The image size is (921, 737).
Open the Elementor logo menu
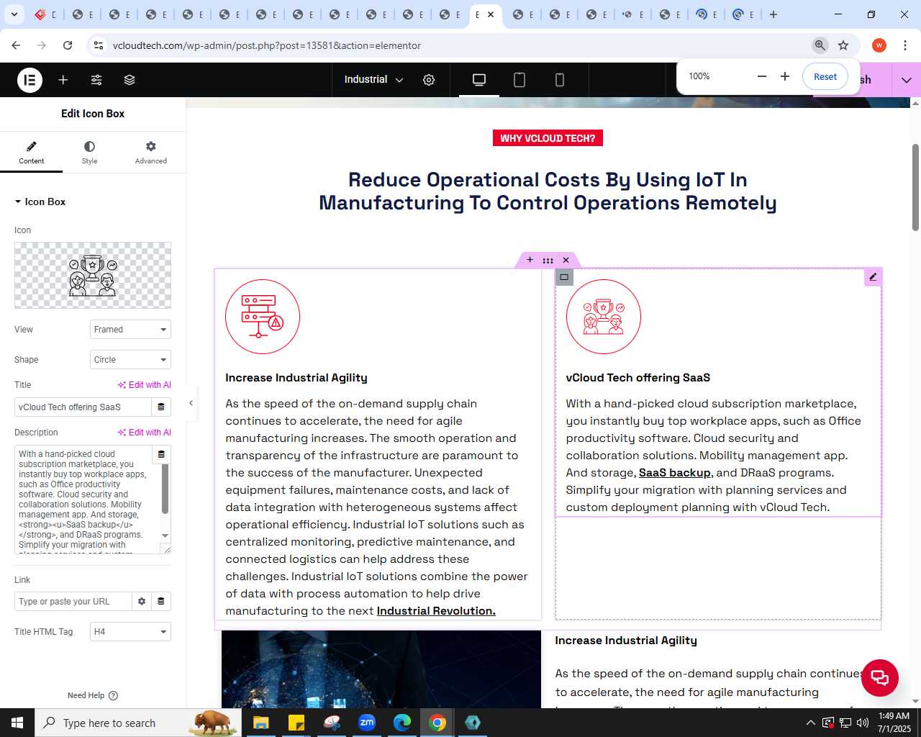coord(30,80)
